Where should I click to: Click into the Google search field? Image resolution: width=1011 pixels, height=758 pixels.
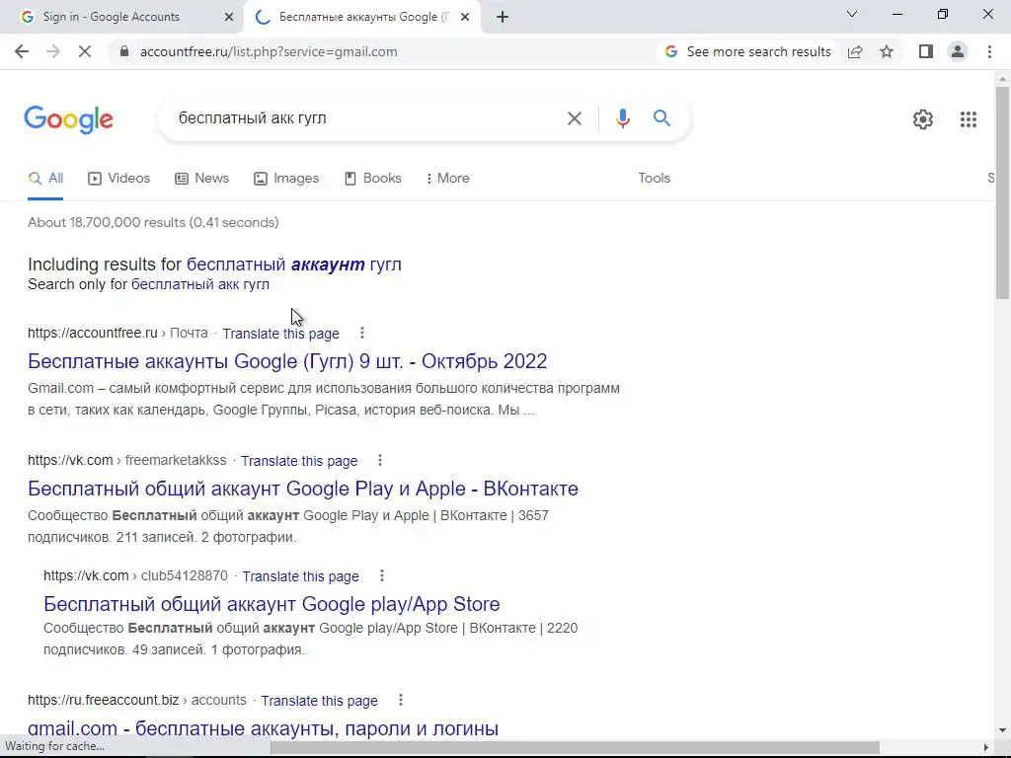point(367,118)
